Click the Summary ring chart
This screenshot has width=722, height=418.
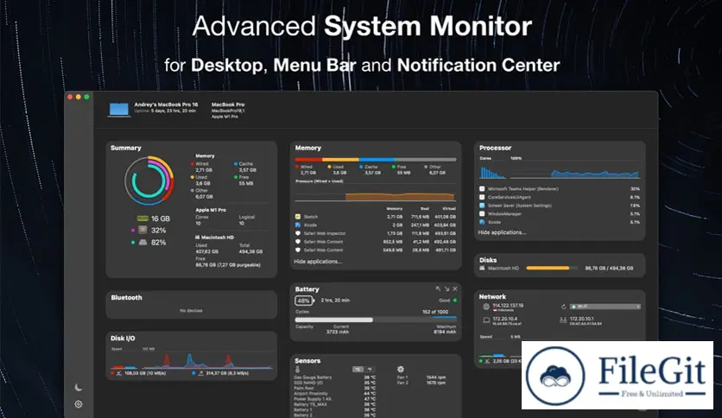[x=149, y=180]
